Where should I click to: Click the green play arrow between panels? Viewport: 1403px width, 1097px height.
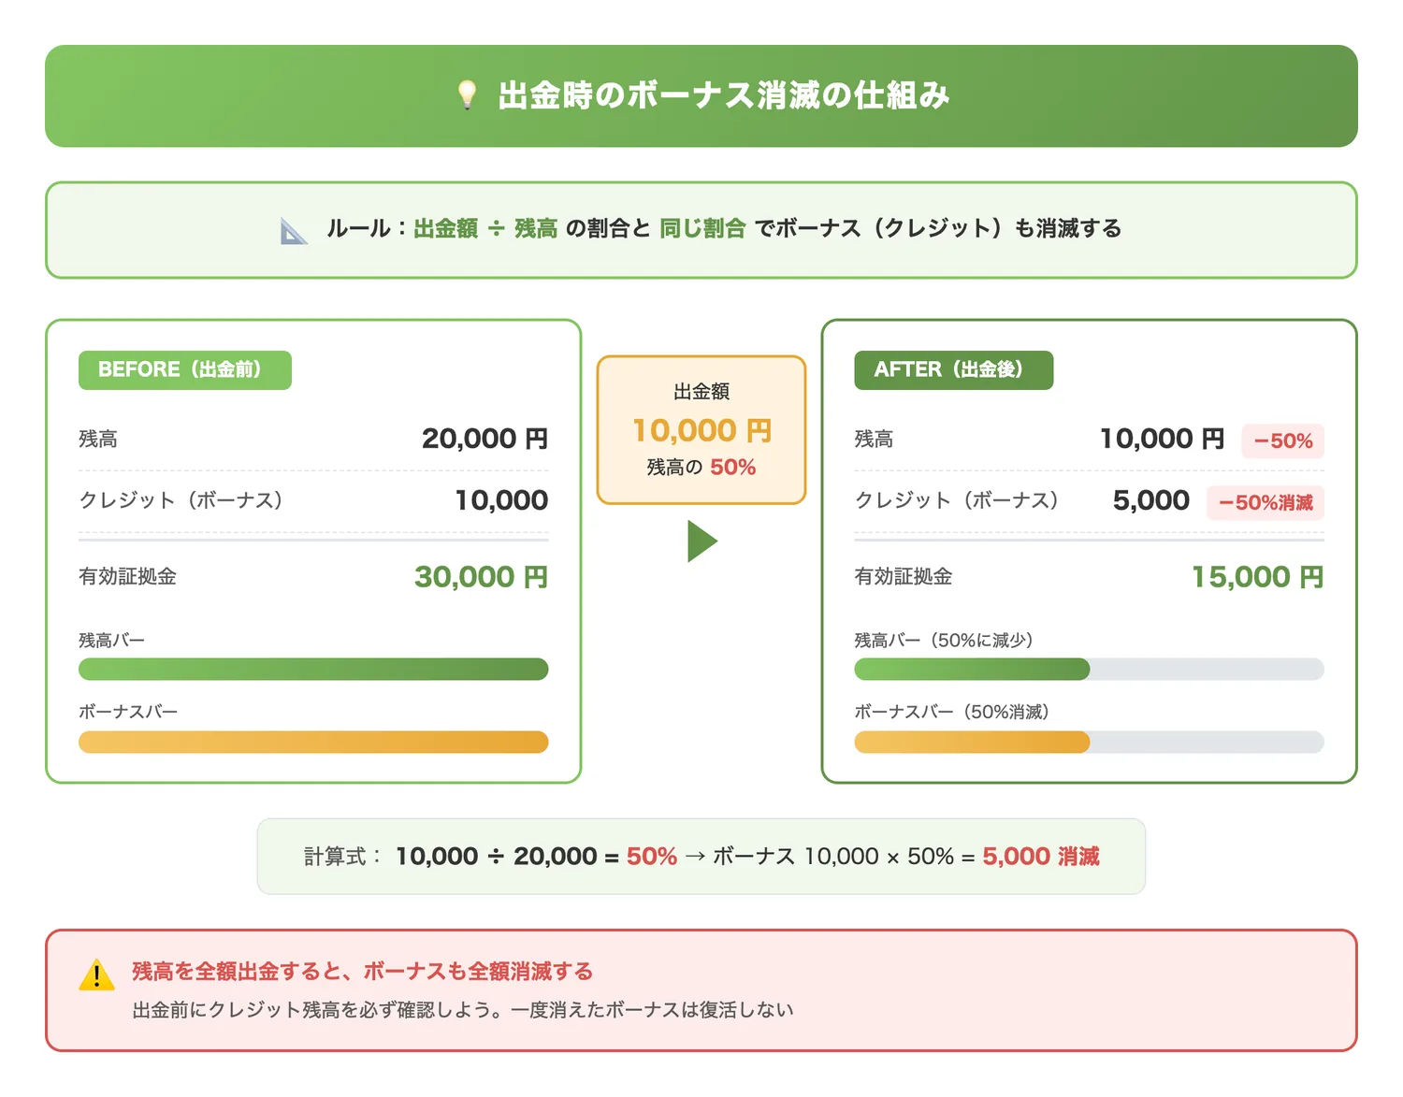click(x=702, y=541)
